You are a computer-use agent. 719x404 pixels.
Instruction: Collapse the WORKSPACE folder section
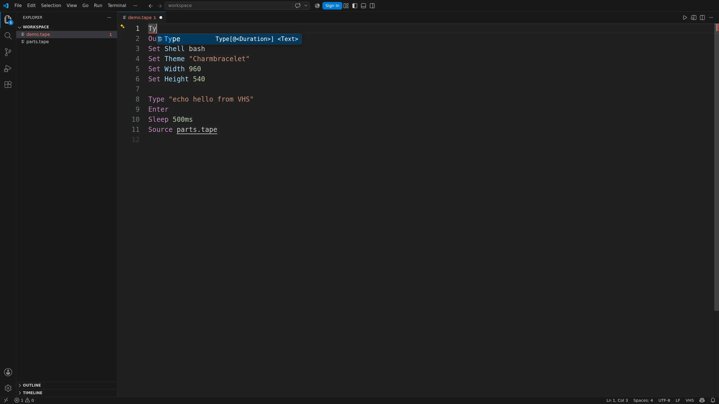66,27
